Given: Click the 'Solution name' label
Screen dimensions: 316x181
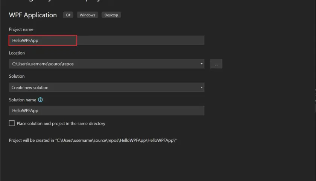Looking at the screenshot, I should click(x=23, y=100).
